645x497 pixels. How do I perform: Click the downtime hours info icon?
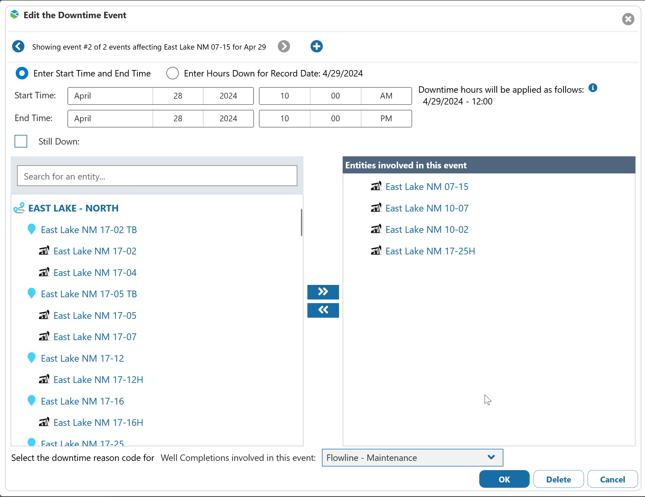[x=592, y=88]
